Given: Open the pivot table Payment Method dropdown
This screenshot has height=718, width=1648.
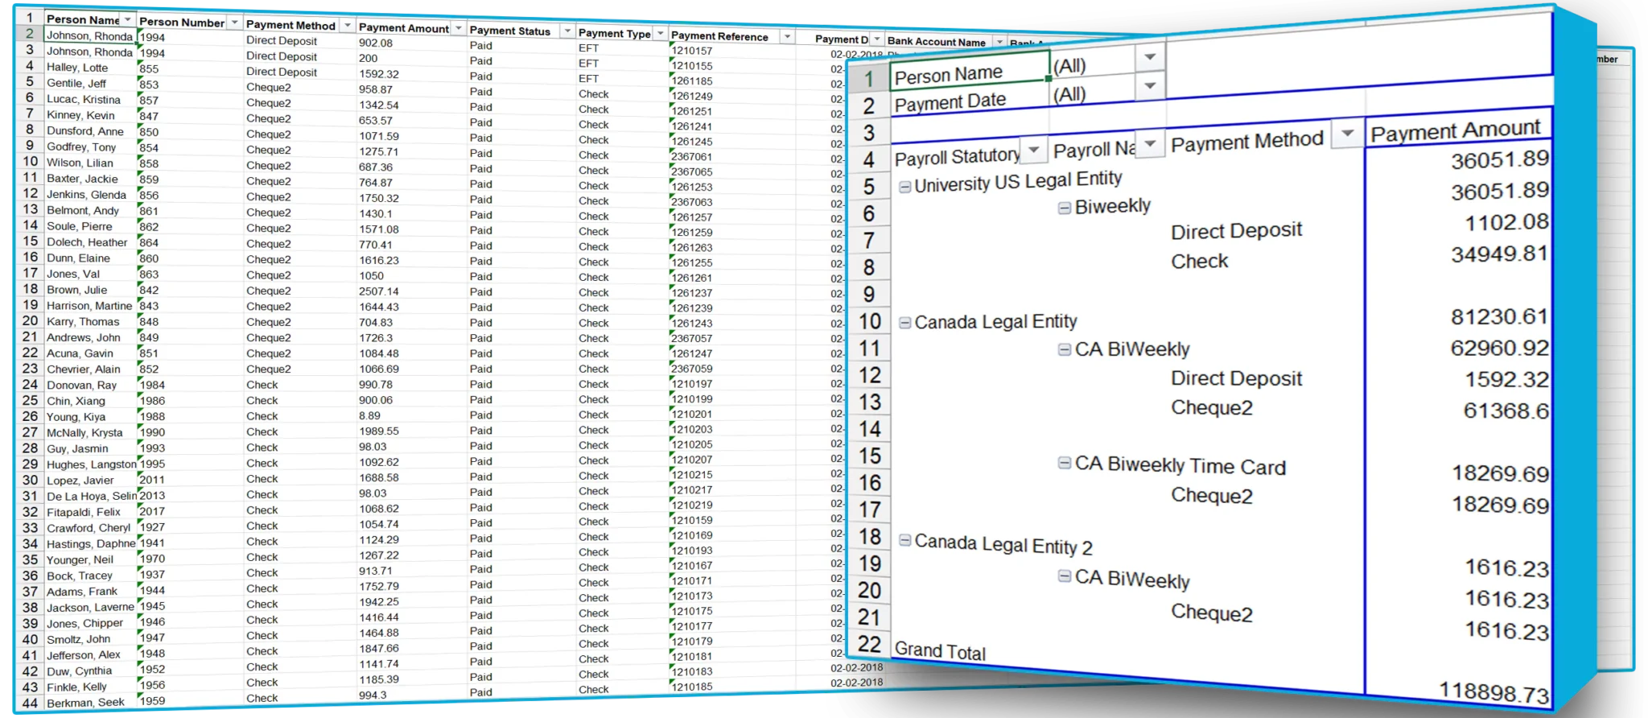Looking at the screenshot, I should [1347, 134].
